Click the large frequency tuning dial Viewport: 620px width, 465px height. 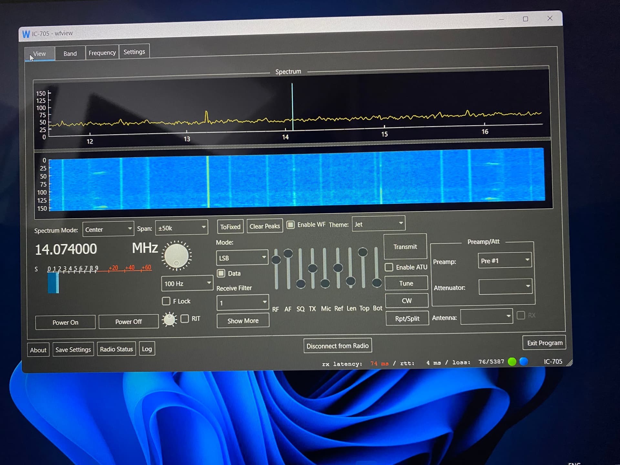(x=176, y=255)
